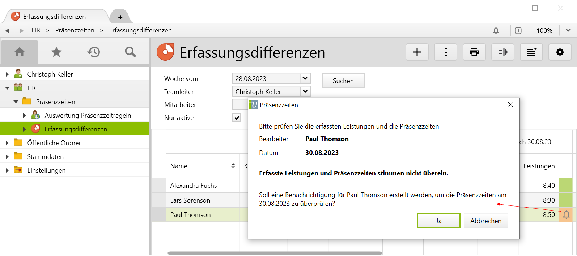Open the Favorites star tab

click(x=56, y=52)
